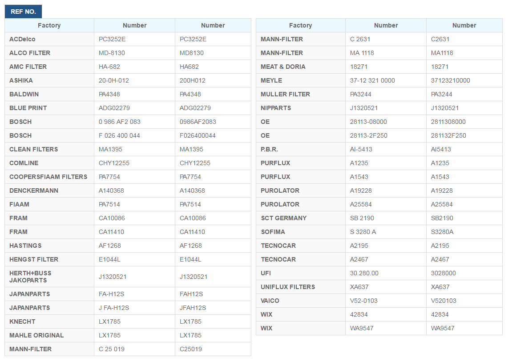Image resolution: width=508 pixels, height=361 pixels.
Task: Select MANN-FILTER number C 2631
Action: click(360, 39)
